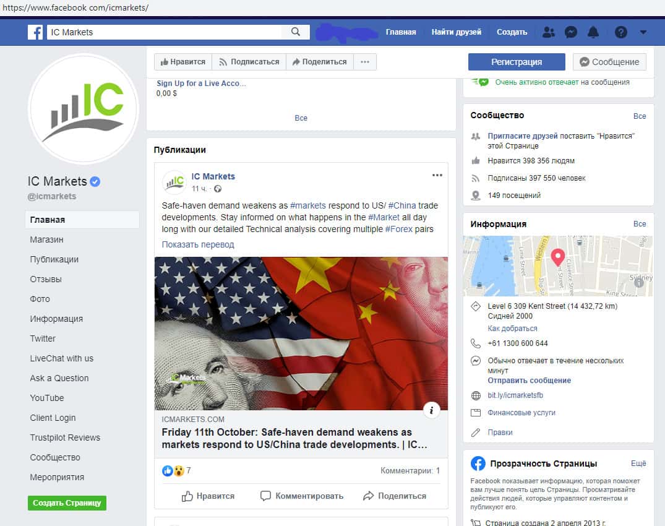Screen dimensions: 665x526
Task: Open help question mark icon
Action: click(621, 32)
